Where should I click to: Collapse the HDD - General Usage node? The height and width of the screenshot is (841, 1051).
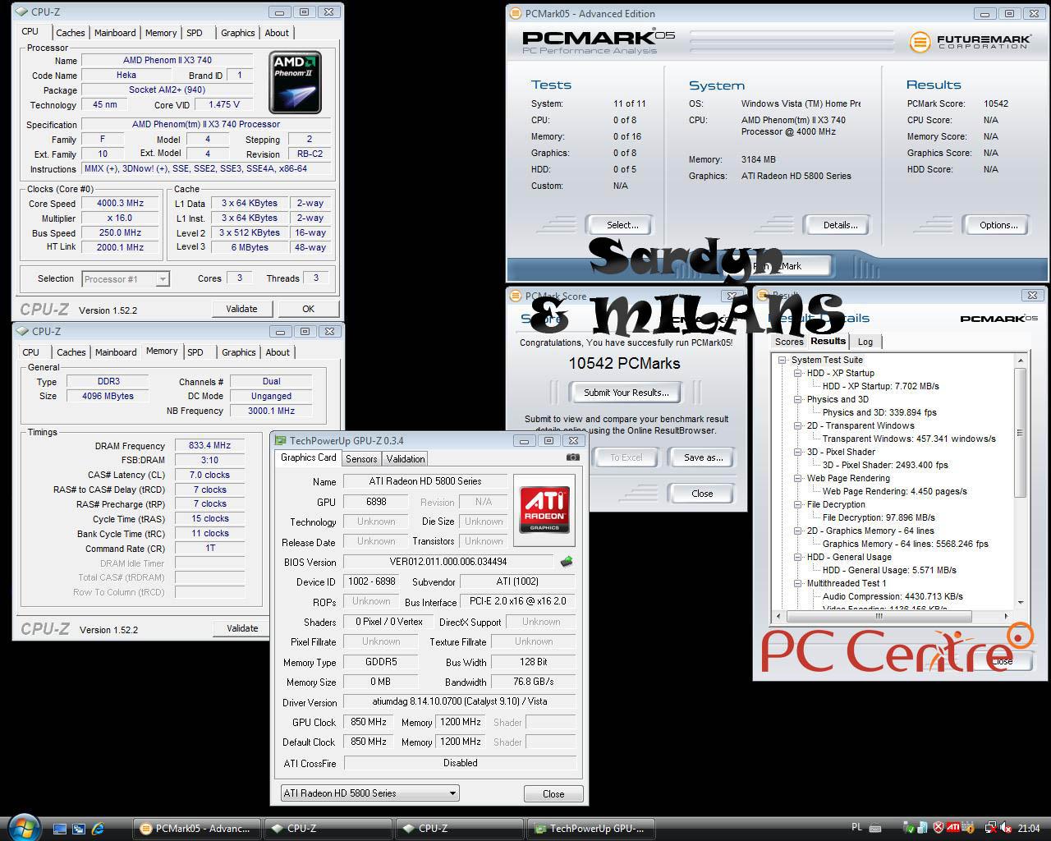(x=797, y=557)
